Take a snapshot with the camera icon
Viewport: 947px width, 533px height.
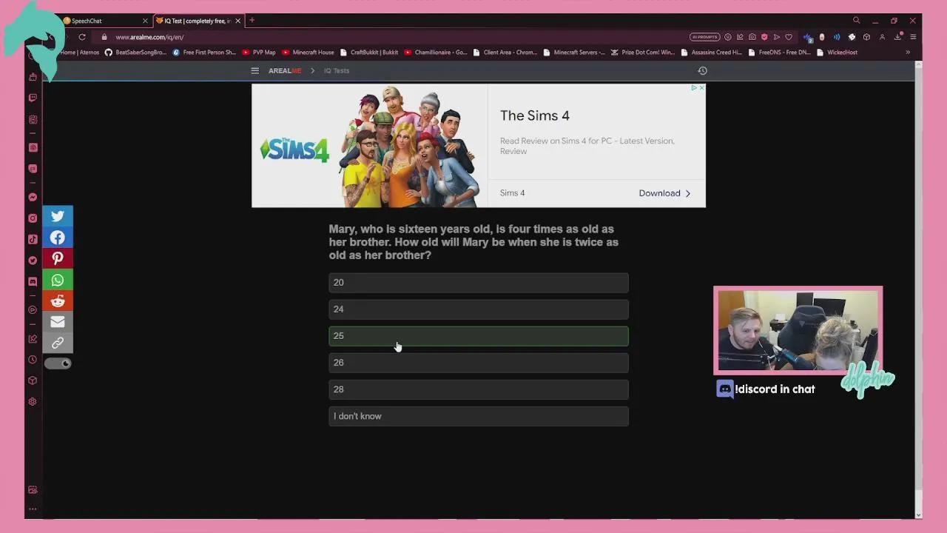(752, 37)
